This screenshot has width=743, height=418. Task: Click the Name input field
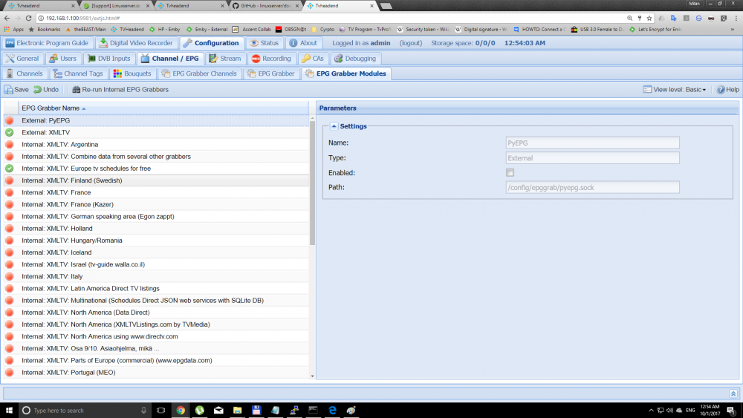click(x=592, y=143)
